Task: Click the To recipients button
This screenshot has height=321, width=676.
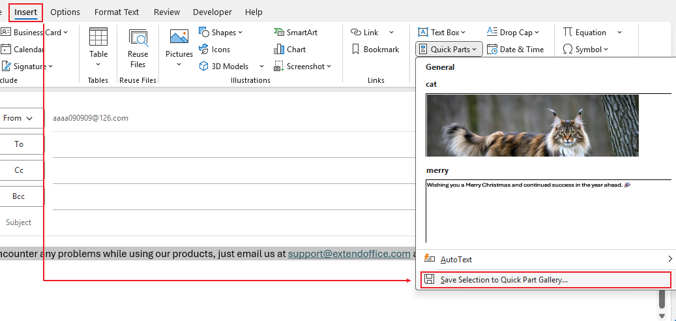Action: pyautogui.click(x=22, y=144)
